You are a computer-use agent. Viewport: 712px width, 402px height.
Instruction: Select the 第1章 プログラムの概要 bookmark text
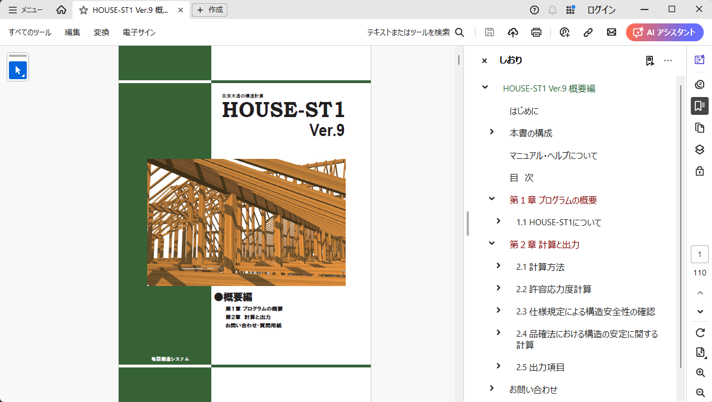click(x=553, y=200)
